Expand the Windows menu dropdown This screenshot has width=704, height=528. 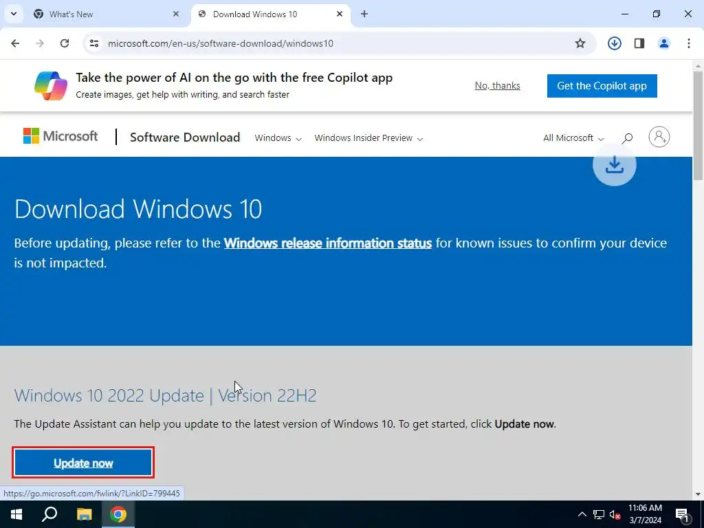pyautogui.click(x=278, y=137)
